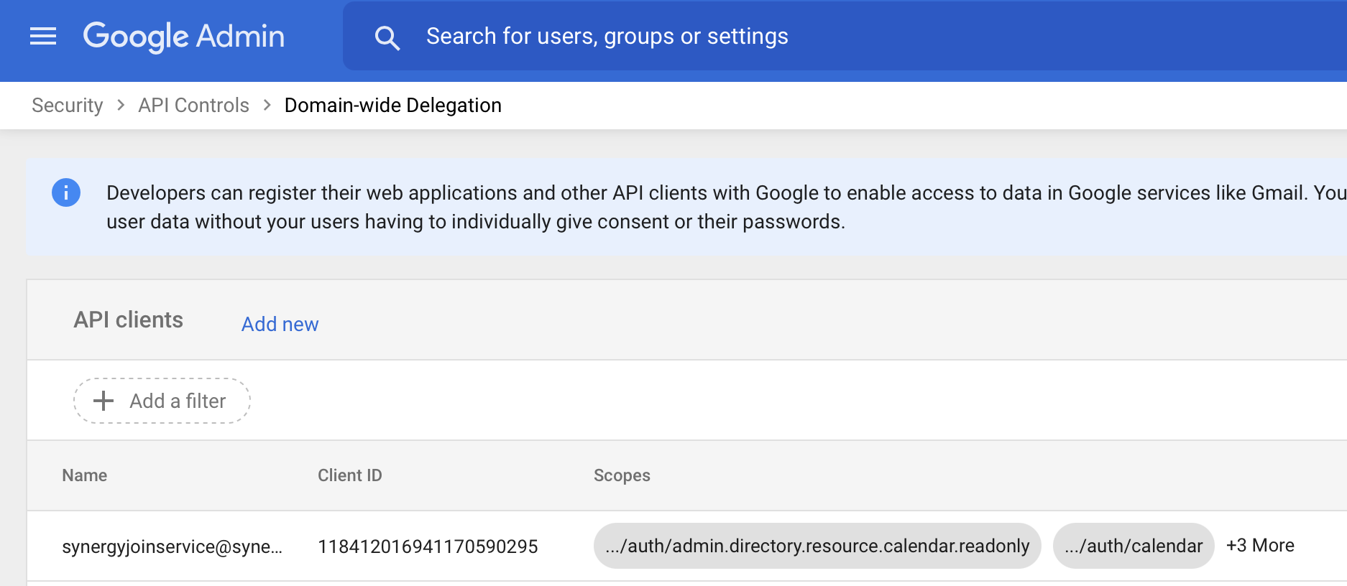Focus the search users, groups or settings field
1347x586 pixels.
coord(845,36)
